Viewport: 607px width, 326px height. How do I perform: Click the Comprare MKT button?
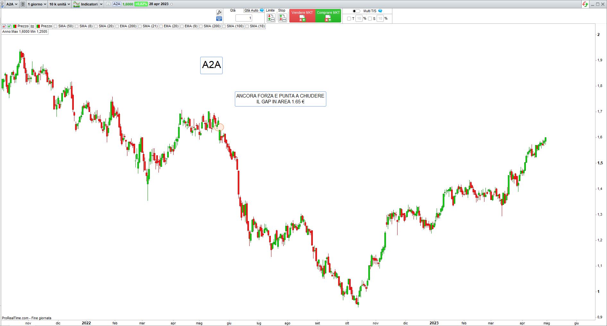(328, 16)
